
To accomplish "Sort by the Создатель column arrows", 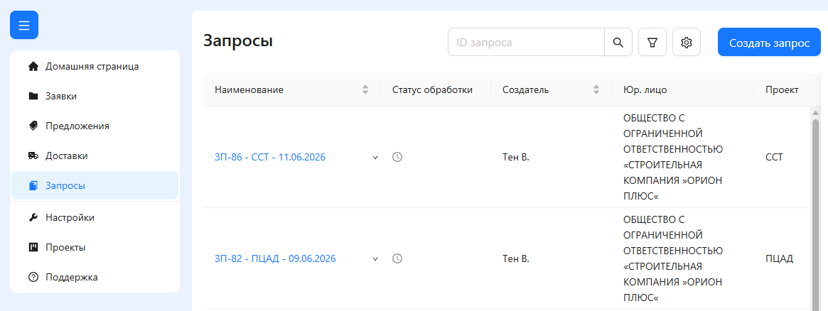I will click(596, 89).
